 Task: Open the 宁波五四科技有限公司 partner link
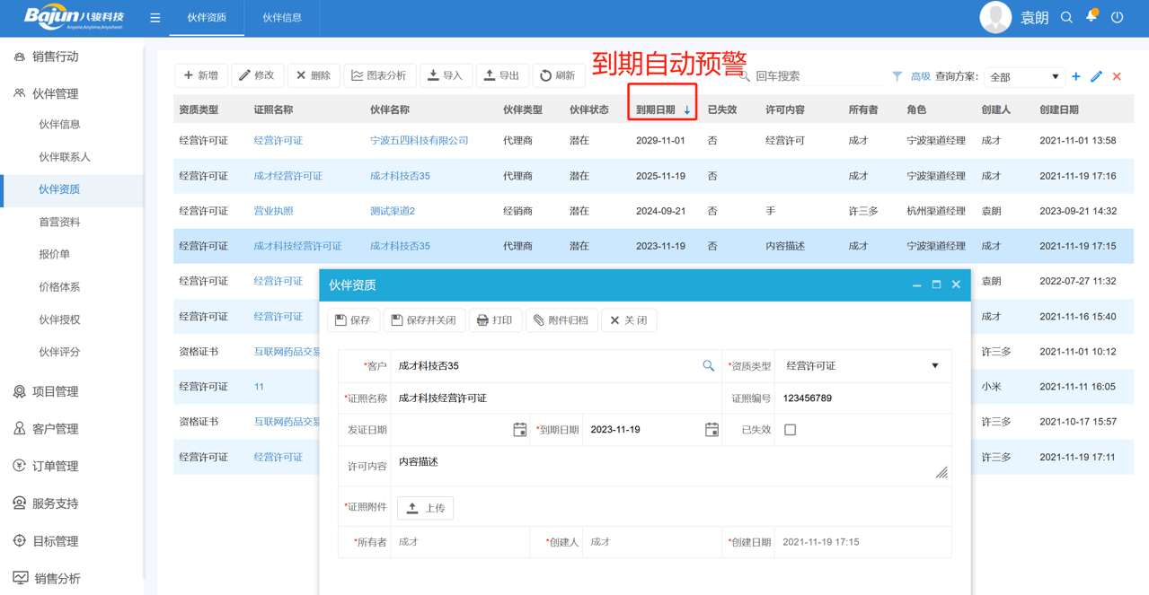[419, 141]
